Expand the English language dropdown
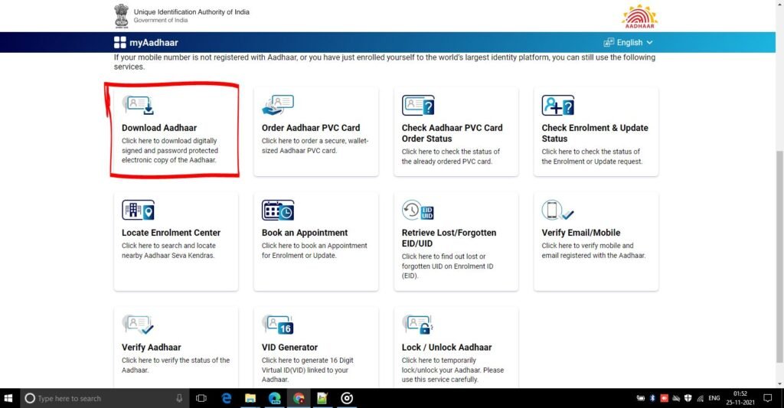The image size is (784, 408). pyautogui.click(x=629, y=43)
